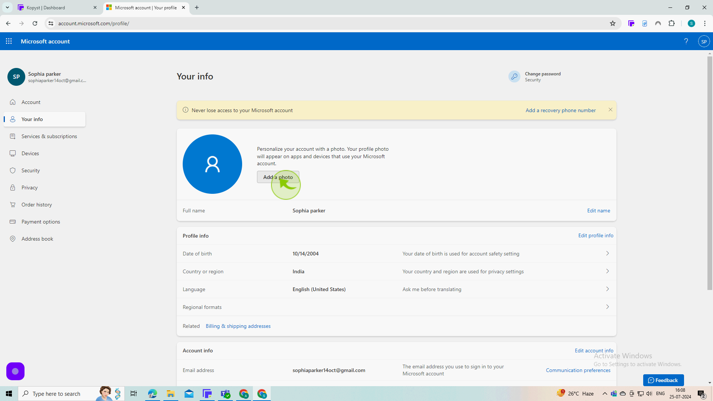
Task: Go to Devices in sidebar
Action: point(45,153)
